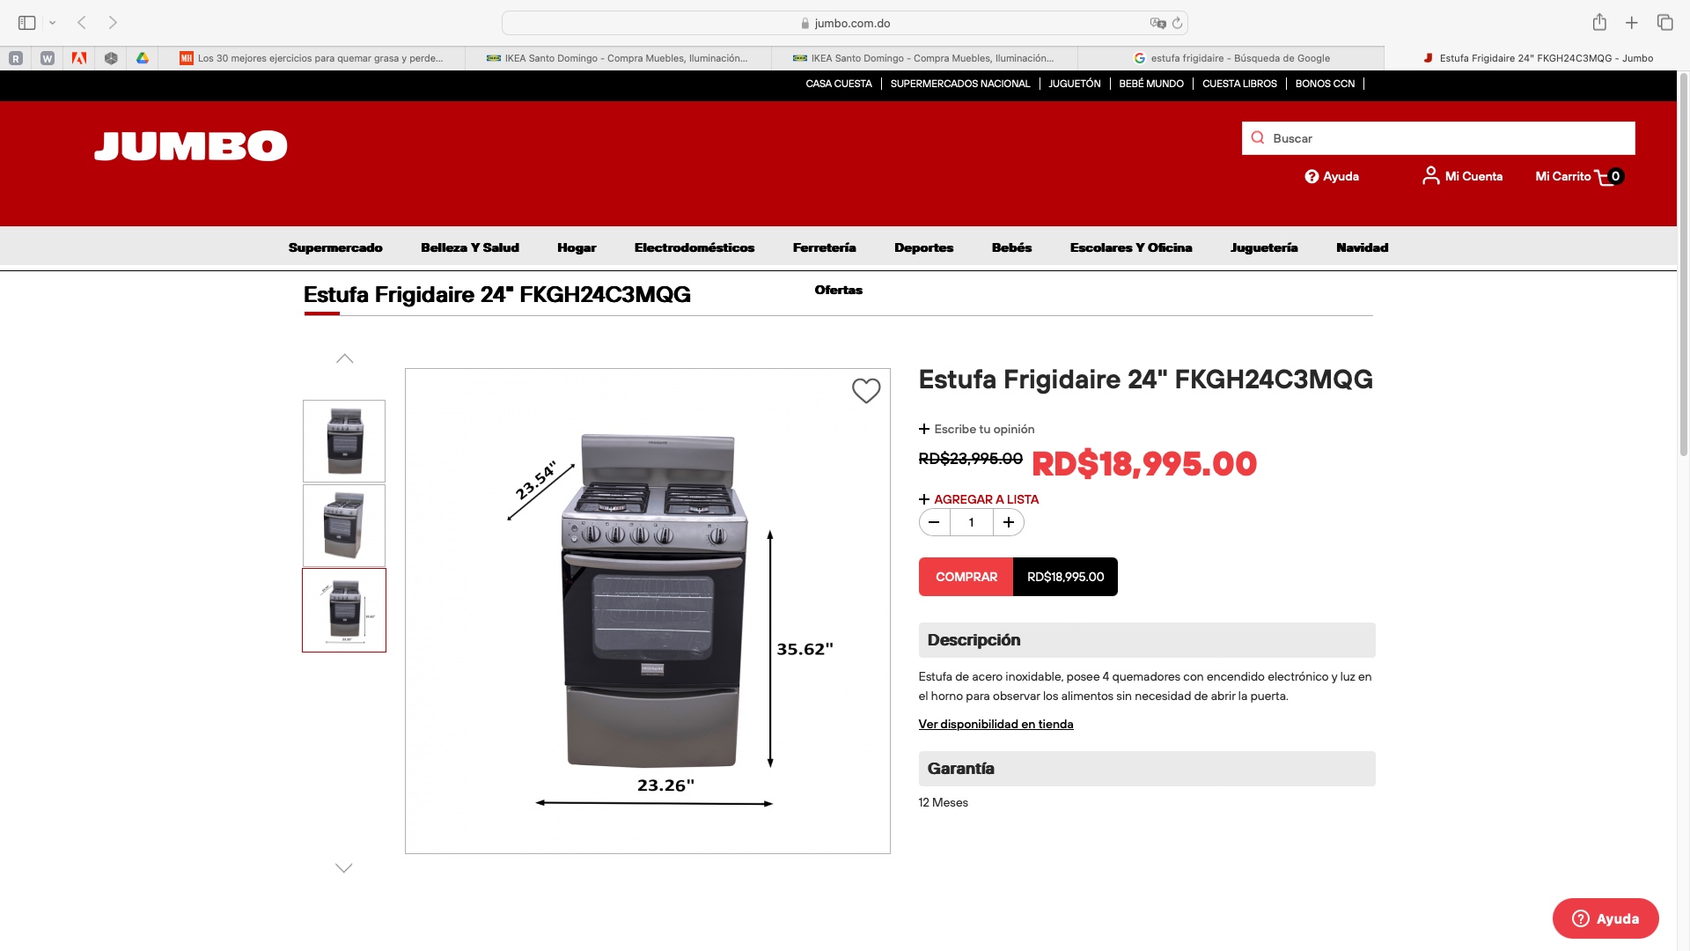Add product to favorites with heart icon
Viewport: 1690px width, 951px height.
[866, 391]
